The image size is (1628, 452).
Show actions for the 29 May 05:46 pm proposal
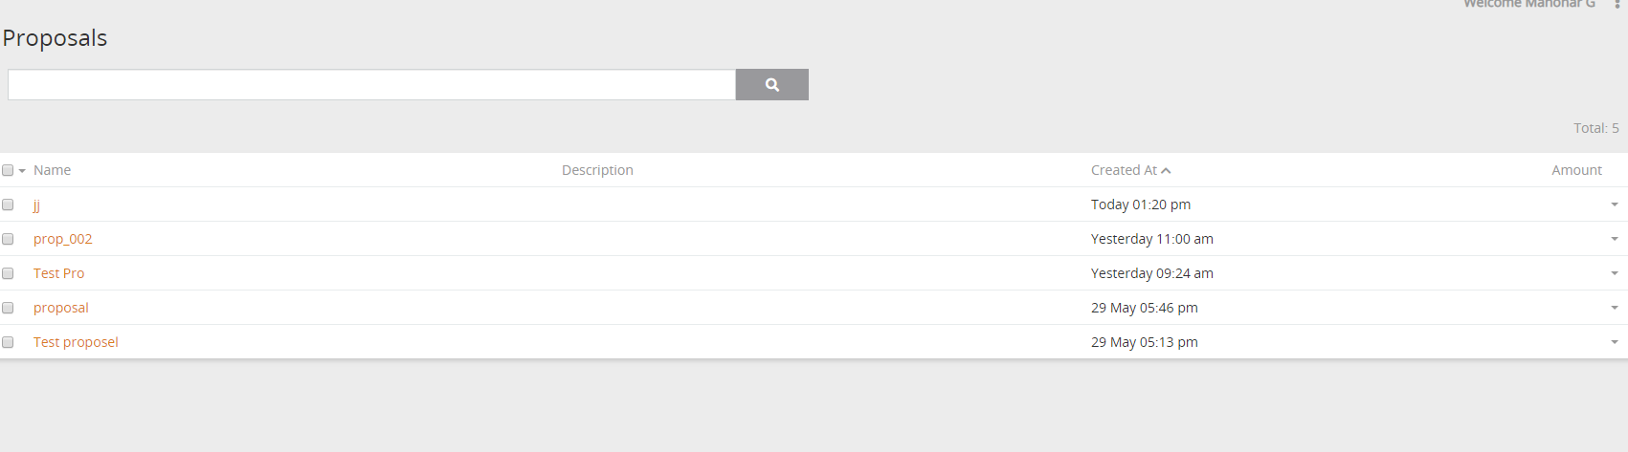click(1615, 308)
